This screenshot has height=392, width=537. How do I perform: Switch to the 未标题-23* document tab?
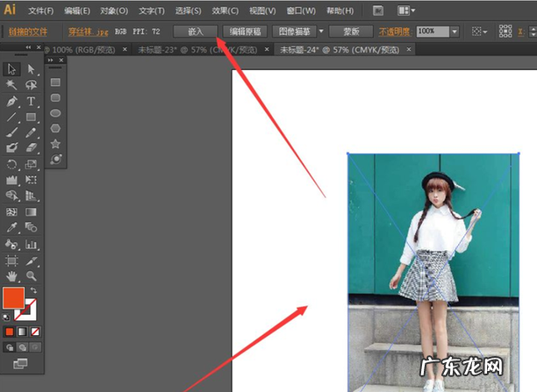pyautogui.click(x=181, y=50)
